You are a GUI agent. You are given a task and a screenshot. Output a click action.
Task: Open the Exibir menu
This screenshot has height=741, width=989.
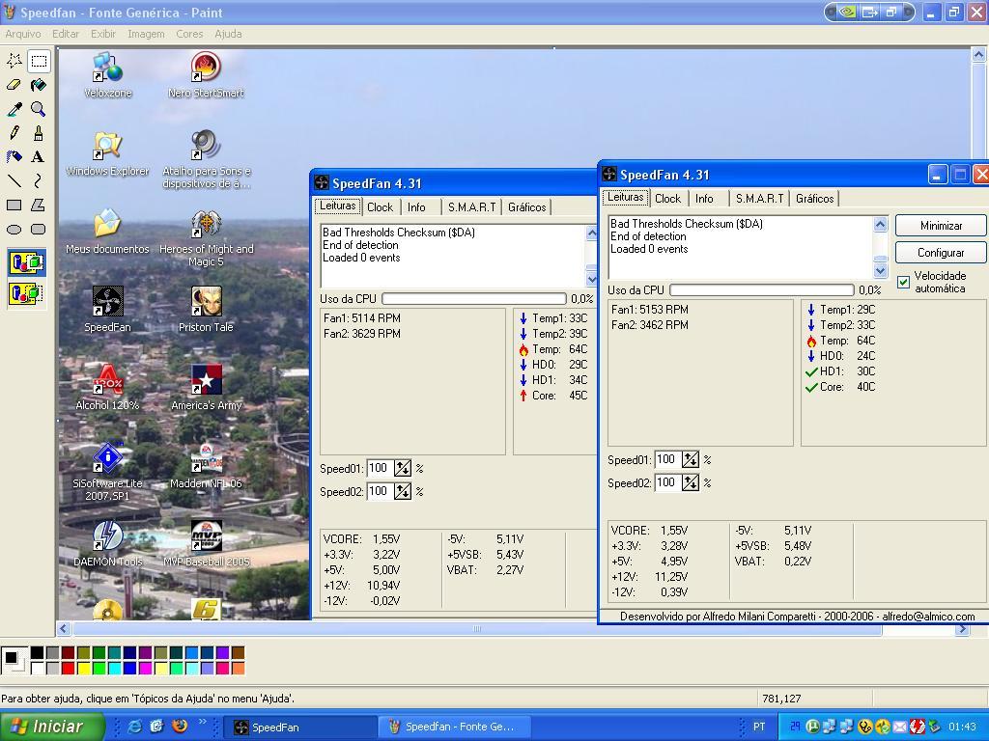coord(103,34)
